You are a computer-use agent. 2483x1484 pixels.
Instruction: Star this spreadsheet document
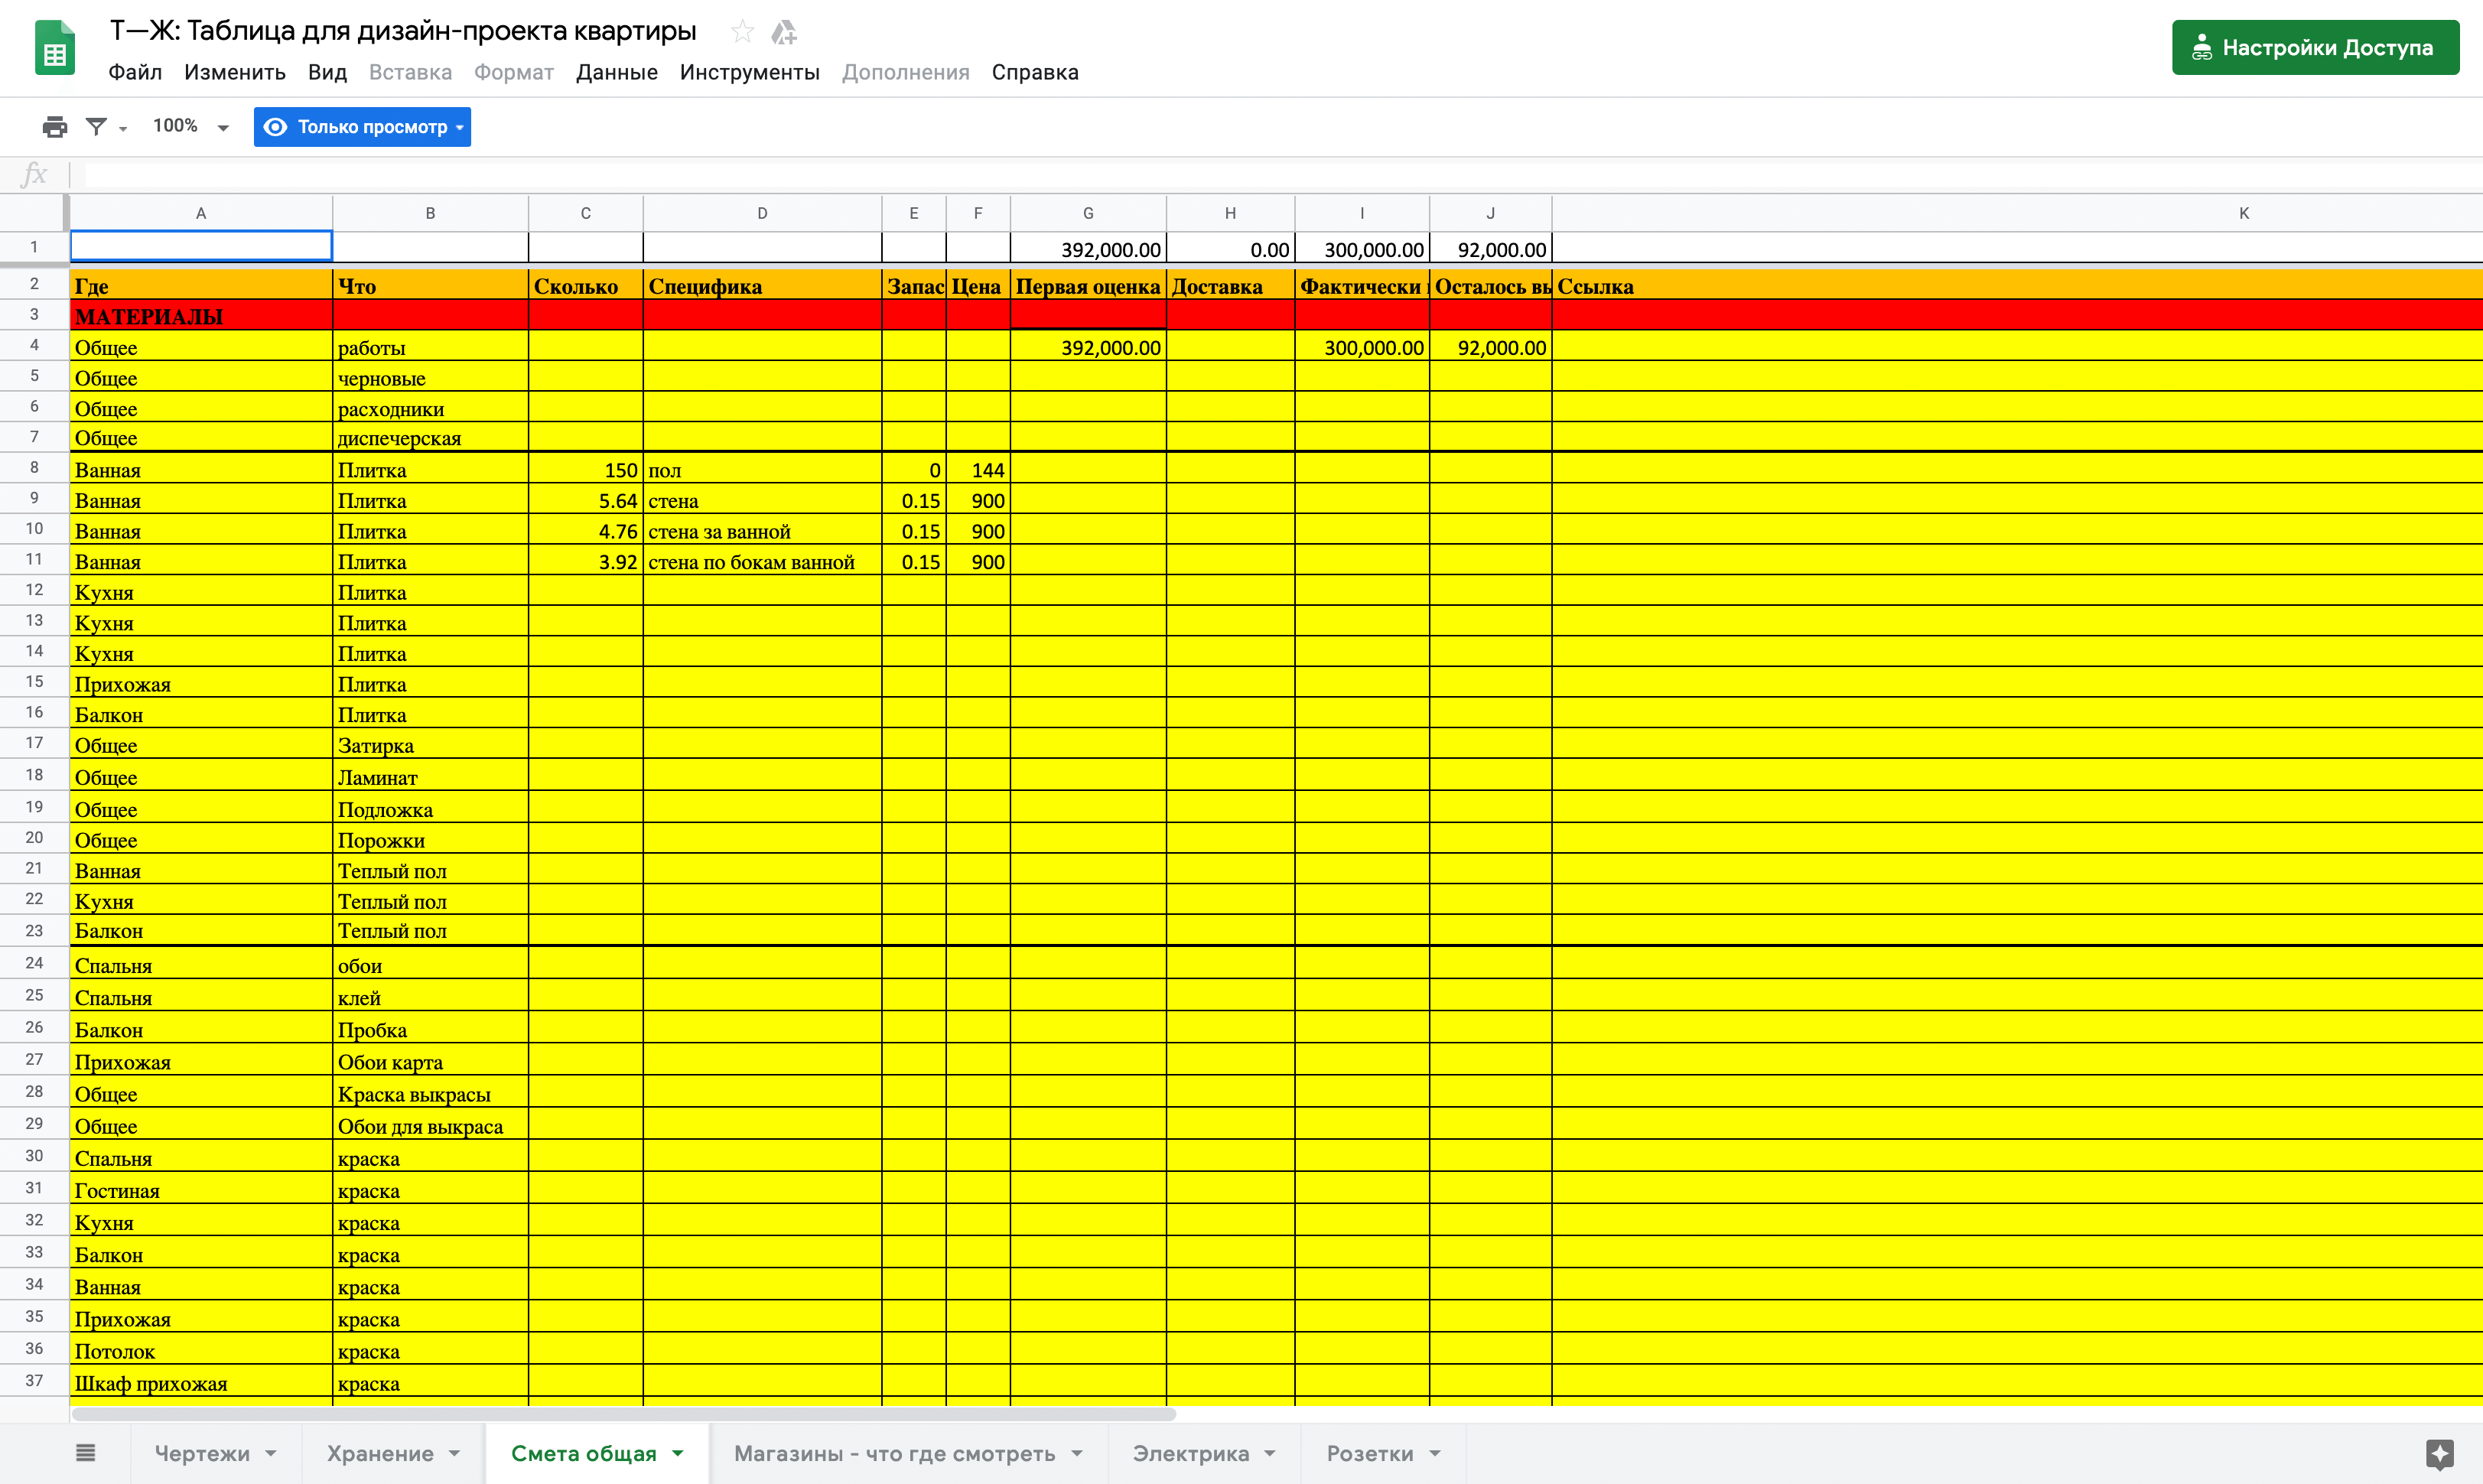[742, 32]
